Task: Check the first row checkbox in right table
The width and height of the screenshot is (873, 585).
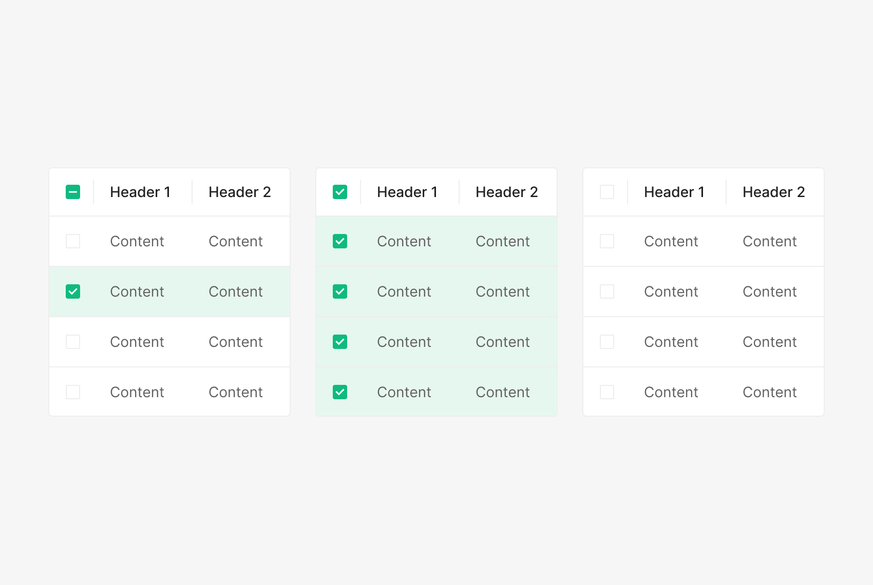Action: pyautogui.click(x=607, y=241)
